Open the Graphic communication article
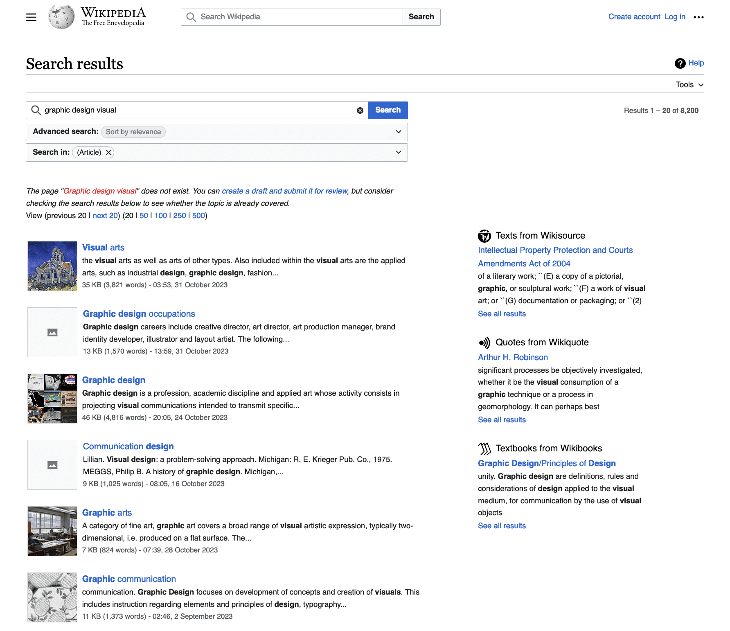Screen dimensions: 730x631 (x=129, y=579)
